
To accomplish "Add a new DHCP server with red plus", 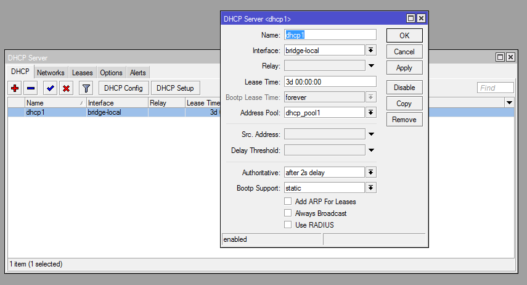I will (x=15, y=88).
